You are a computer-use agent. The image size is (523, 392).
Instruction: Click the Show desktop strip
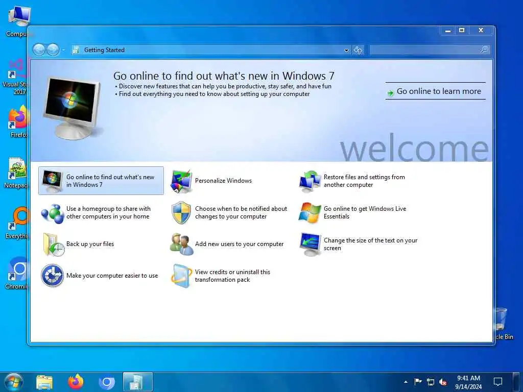(516, 382)
